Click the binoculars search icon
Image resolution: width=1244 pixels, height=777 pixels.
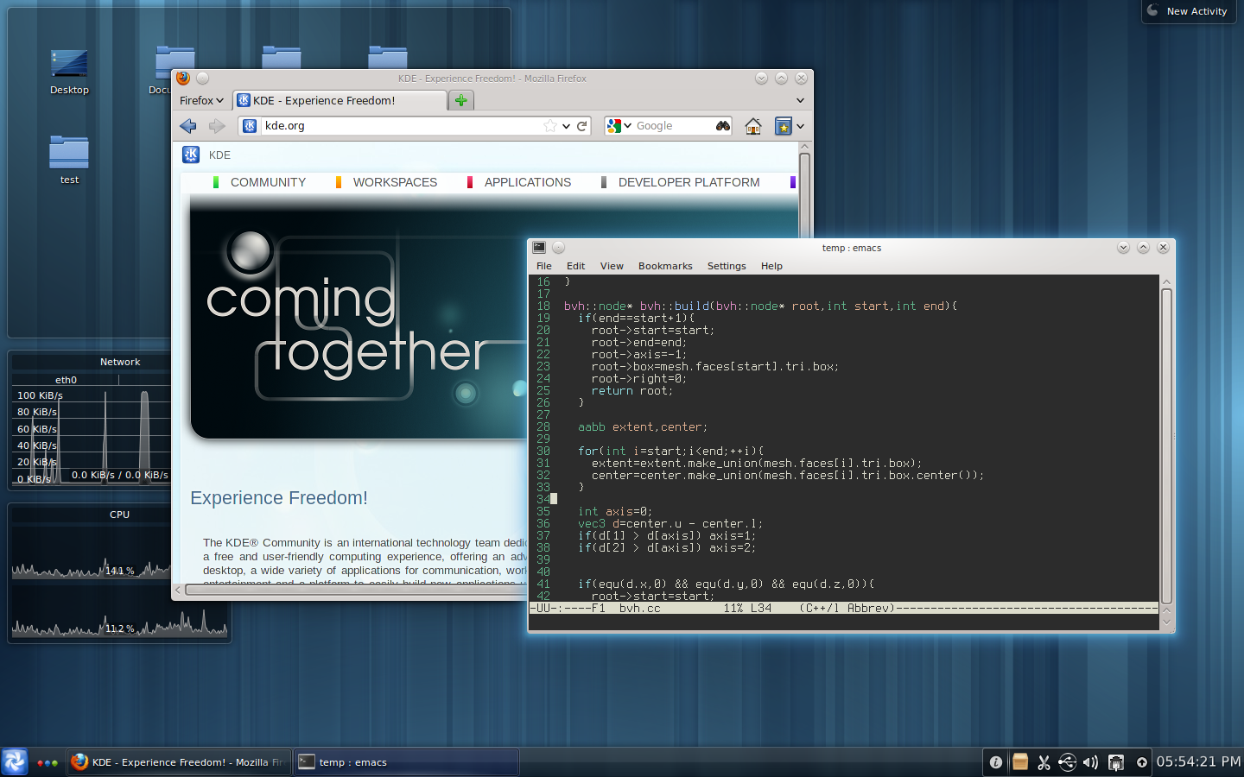[x=723, y=126]
